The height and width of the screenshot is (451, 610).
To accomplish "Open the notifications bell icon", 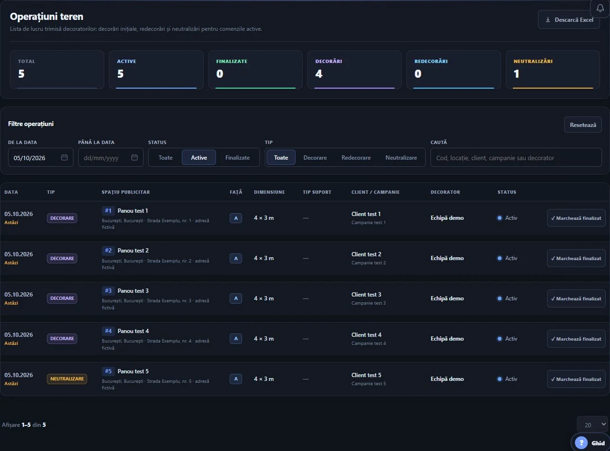I will [600, 8].
